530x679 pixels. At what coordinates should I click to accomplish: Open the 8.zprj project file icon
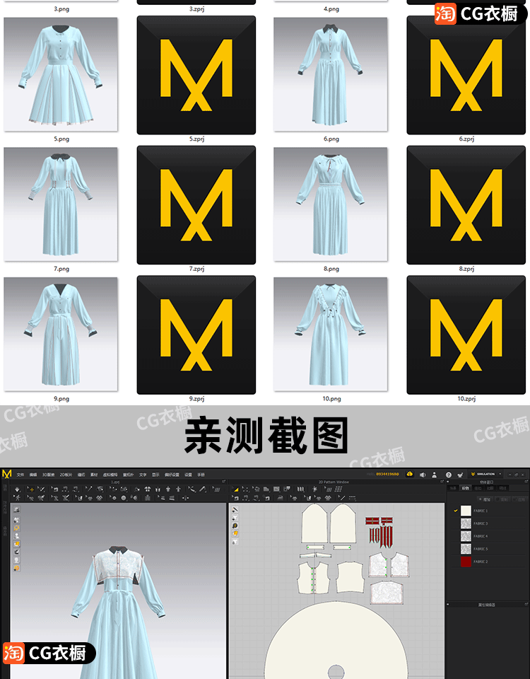click(x=466, y=205)
